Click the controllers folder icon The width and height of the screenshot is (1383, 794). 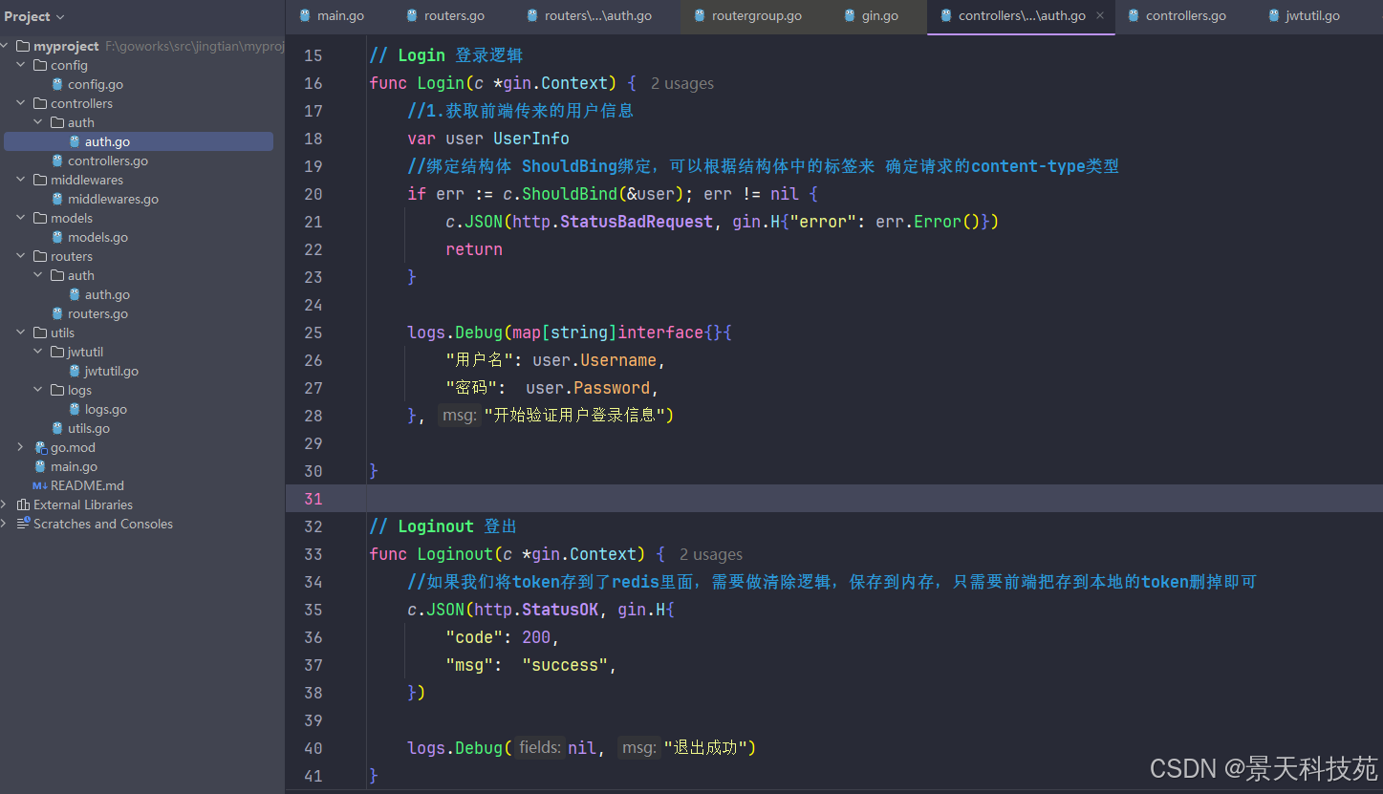coord(40,103)
